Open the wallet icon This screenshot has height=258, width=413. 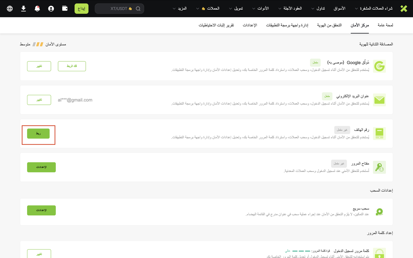[x=65, y=9]
